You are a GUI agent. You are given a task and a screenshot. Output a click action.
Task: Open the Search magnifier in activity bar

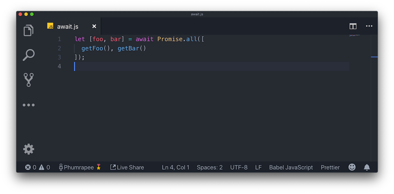point(29,55)
